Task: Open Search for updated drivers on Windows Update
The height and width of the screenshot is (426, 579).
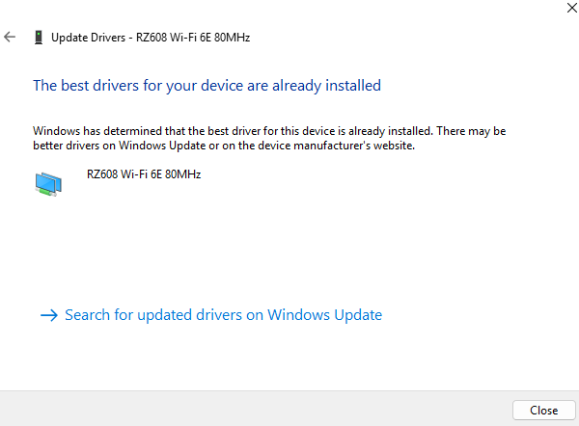Action: point(223,315)
